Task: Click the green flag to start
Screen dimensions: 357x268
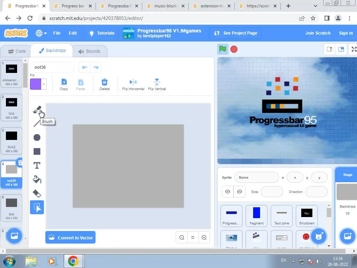Action: coord(223,49)
